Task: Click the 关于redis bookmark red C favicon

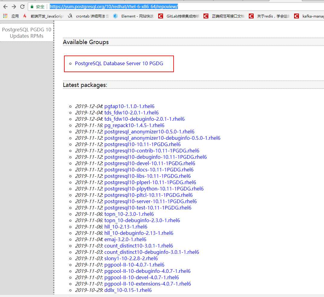Action: [251, 16]
